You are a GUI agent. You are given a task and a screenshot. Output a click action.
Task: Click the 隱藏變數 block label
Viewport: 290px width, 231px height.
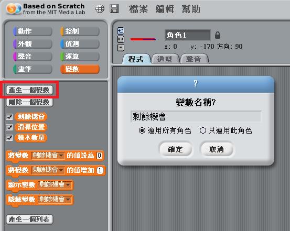(x=22, y=199)
